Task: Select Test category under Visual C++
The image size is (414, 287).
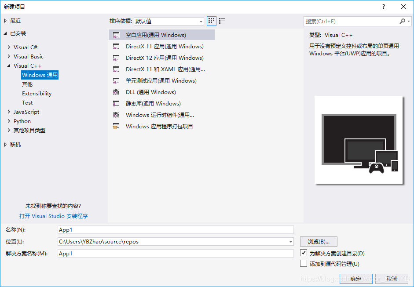Action: (x=27, y=102)
